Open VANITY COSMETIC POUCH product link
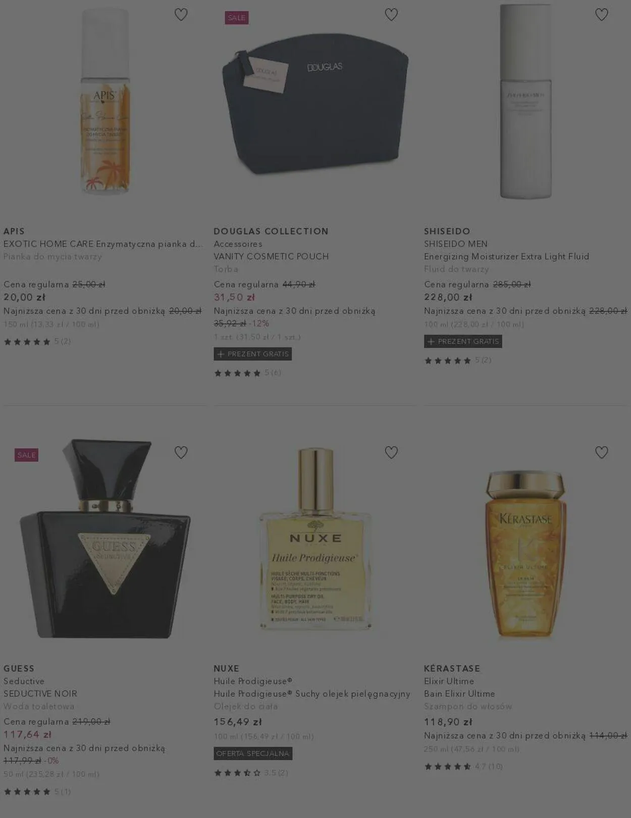 pos(271,256)
